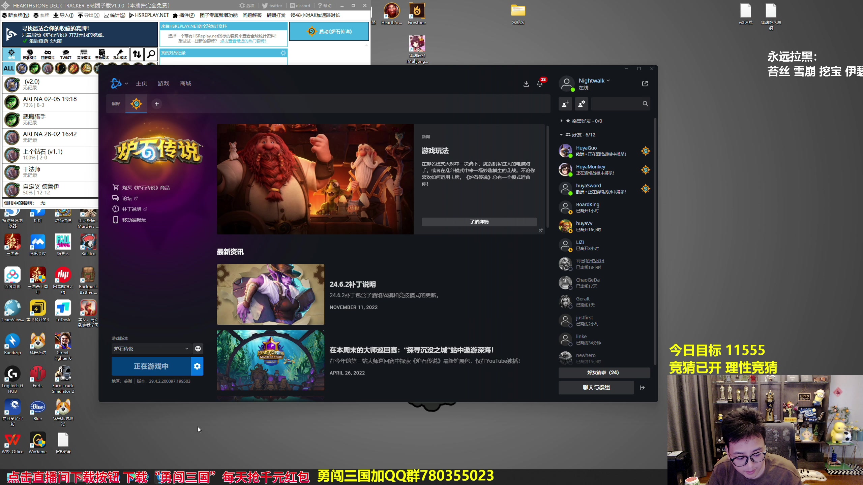The image size is (863, 485).
Task: Open Balatro desktop shortcut
Action: 88,245
